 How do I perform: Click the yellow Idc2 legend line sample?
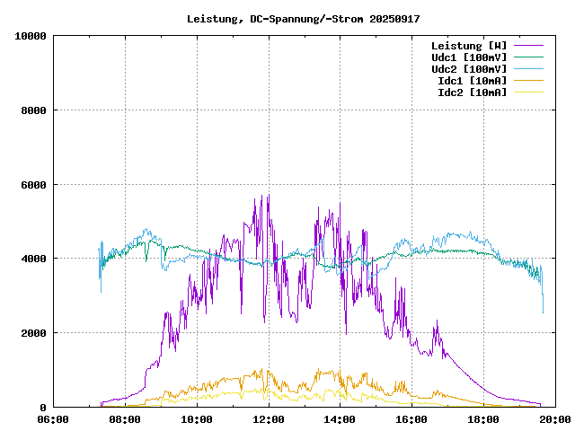click(529, 92)
